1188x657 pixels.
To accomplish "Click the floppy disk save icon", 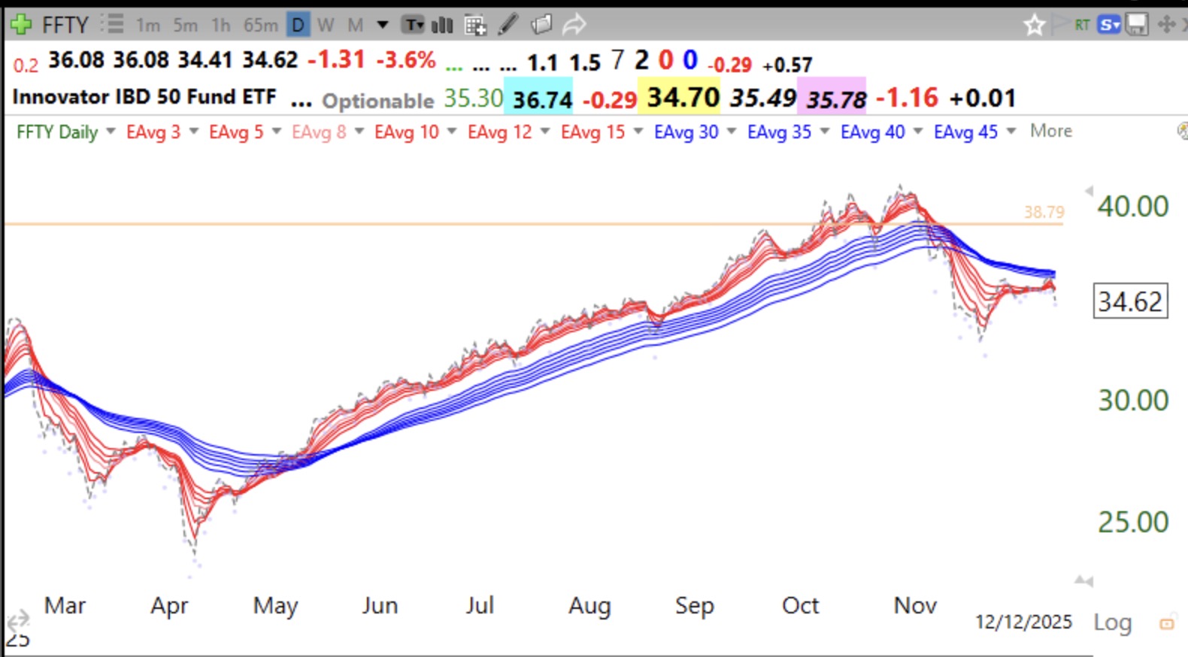I will 1136,25.
